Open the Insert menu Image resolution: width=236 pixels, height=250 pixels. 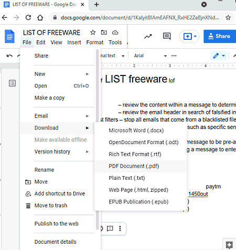pyautogui.click(x=74, y=42)
